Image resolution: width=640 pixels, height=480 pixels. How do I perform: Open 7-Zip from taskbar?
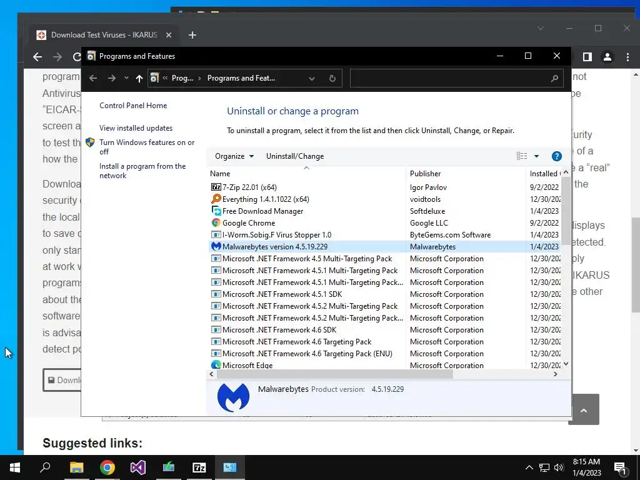[199, 467]
